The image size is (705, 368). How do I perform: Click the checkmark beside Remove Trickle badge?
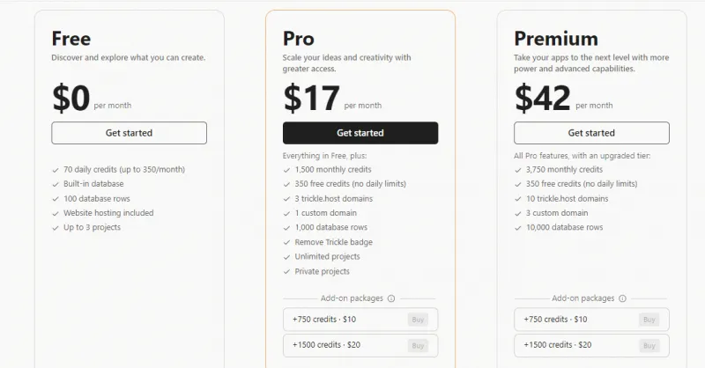coord(287,242)
